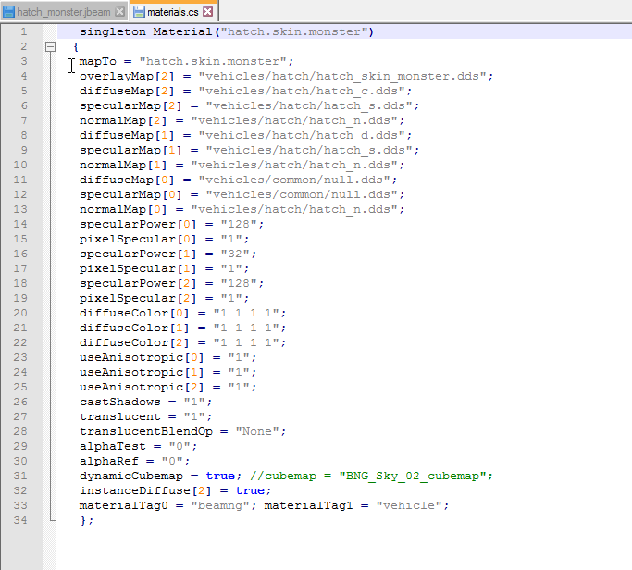Click the useAnisotropic[2] line

[x=167, y=387]
